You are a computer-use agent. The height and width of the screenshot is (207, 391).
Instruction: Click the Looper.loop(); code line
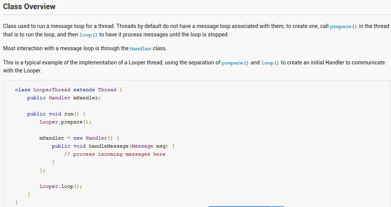tap(61, 186)
